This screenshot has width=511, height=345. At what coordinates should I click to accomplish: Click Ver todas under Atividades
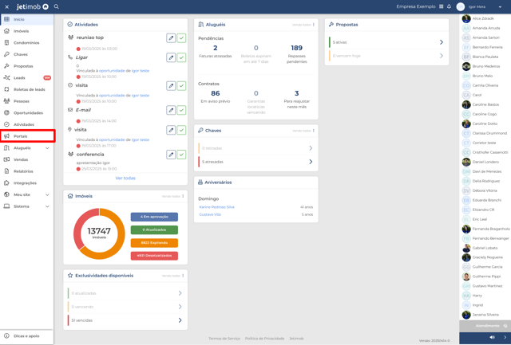click(125, 178)
